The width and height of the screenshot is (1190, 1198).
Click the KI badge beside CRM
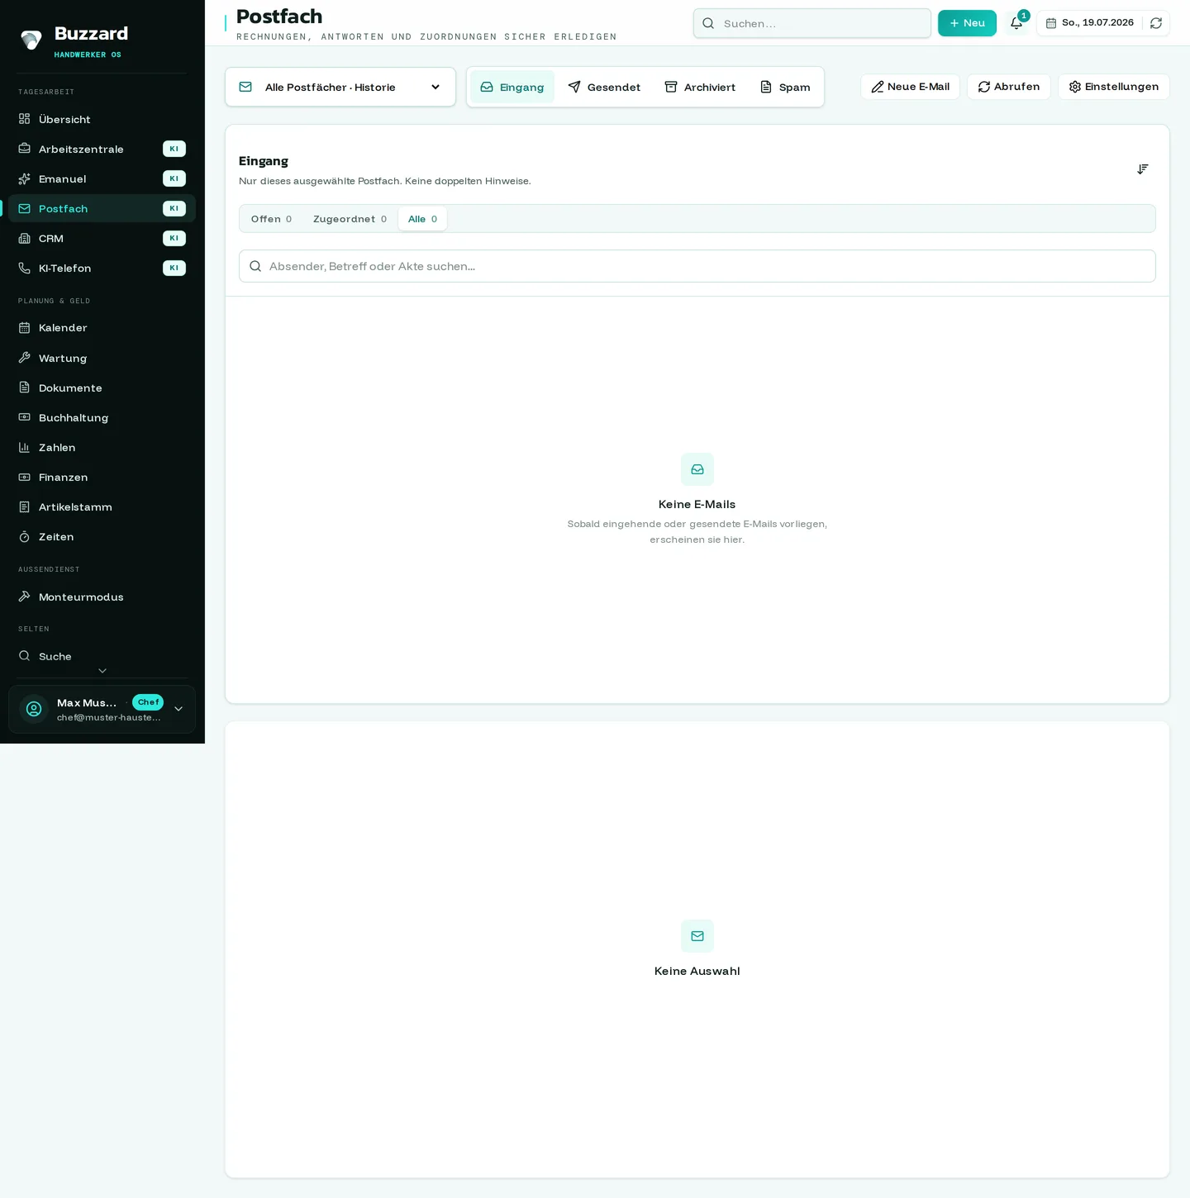pyautogui.click(x=174, y=238)
